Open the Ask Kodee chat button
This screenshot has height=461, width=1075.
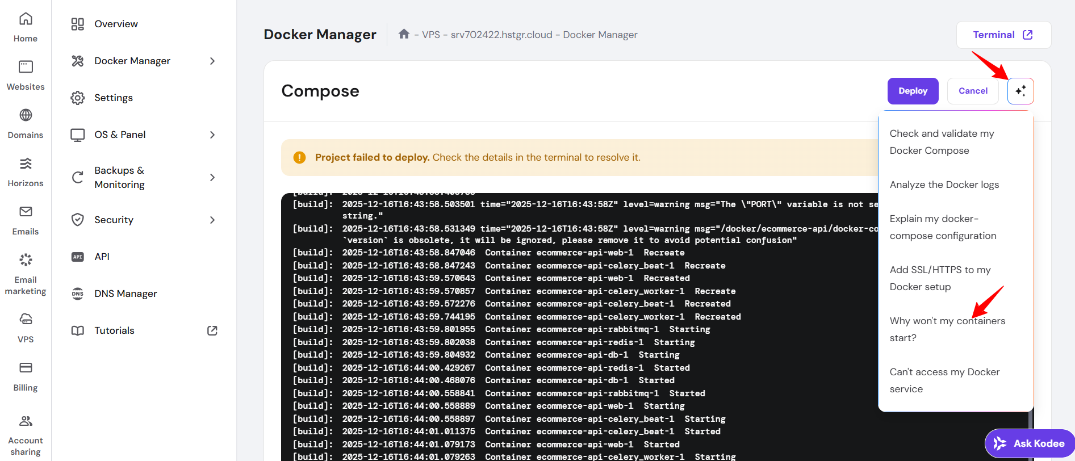coord(1030,443)
